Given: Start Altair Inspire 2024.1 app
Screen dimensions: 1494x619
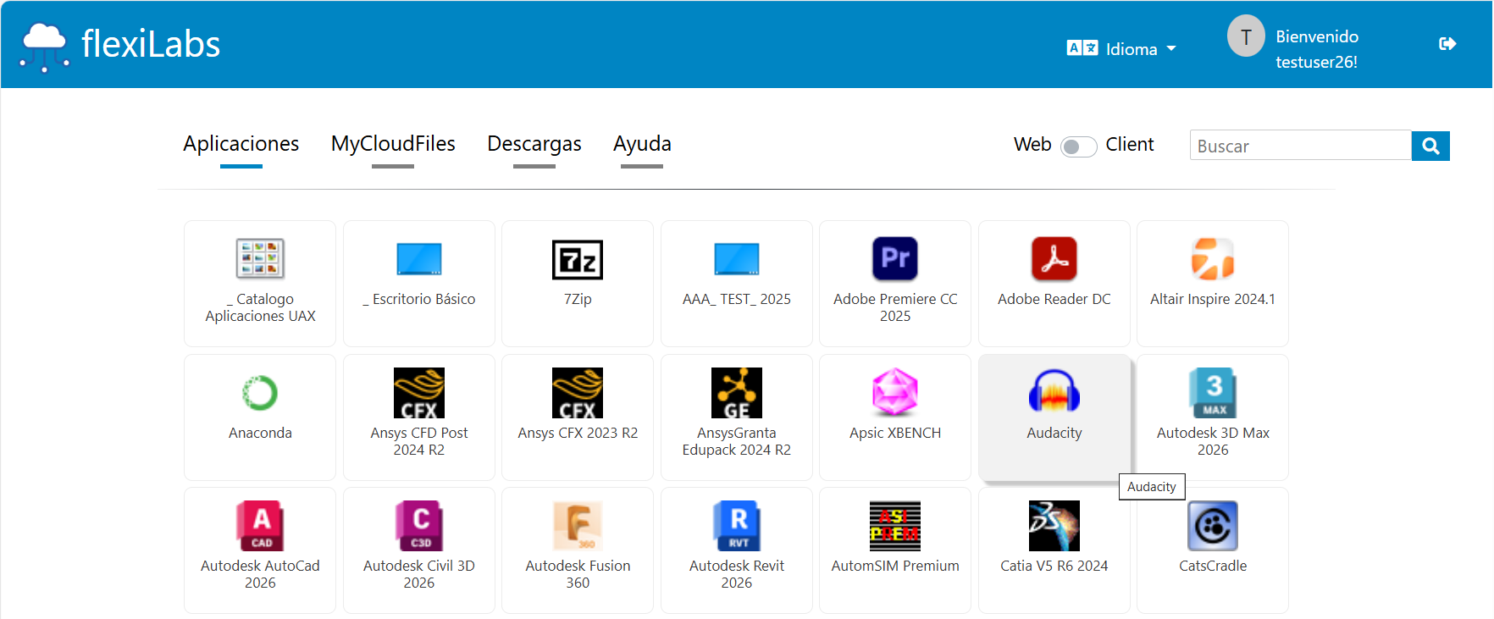Looking at the screenshot, I should (x=1212, y=259).
